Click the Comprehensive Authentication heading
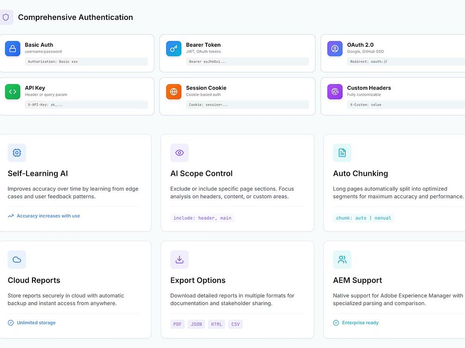Image resolution: width=465 pixels, height=348 pixels. click(x=76, y=17)
